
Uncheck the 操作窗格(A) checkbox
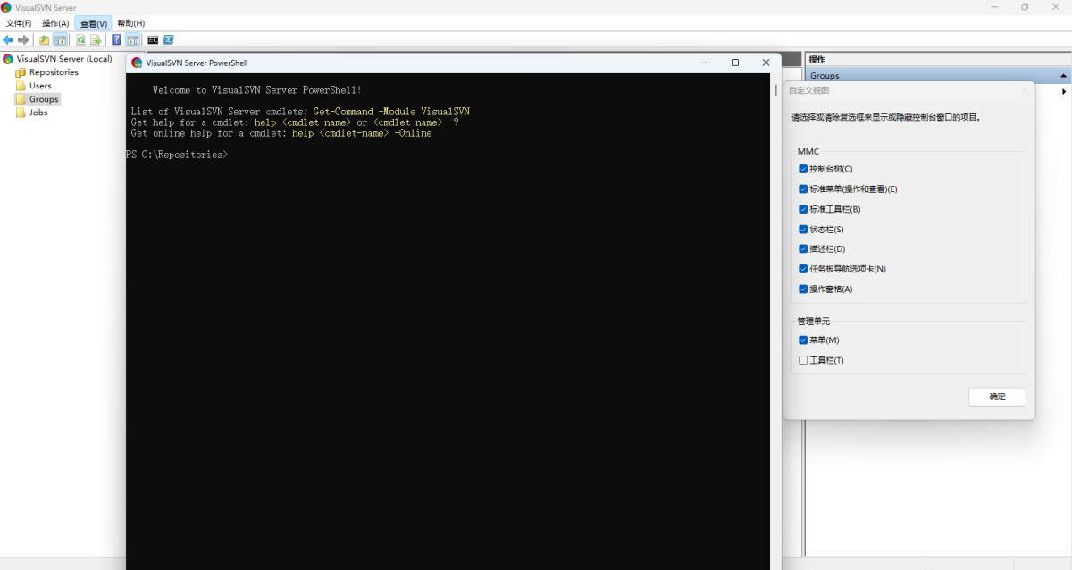tap(803, 289)
